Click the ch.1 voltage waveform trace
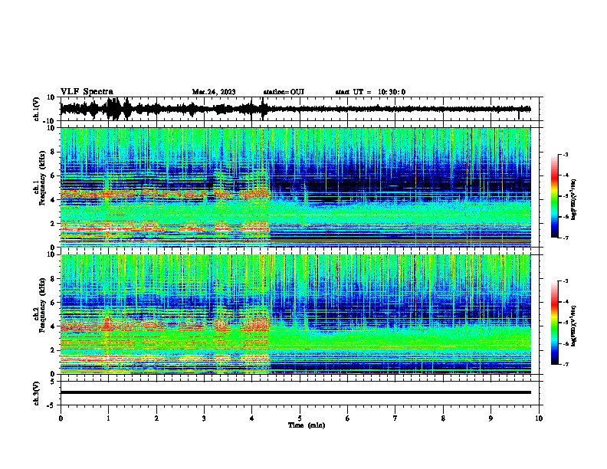607x469 pixels. [295, 109]
